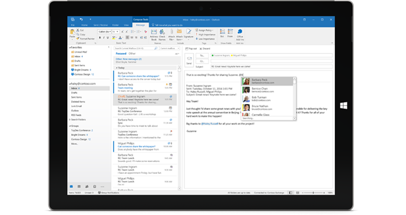This screenshot has width=406, height=215.
Task: Switch to the View ribbon tab
Action: click(x=126, y=25)
